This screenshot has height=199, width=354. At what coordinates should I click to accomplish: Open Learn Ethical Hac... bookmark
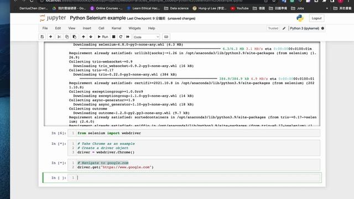[143, 8]
